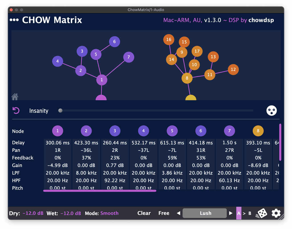Screen dimensions: 292x229
Task: Open the chowdsp link in header
Action: click(261, 20)
